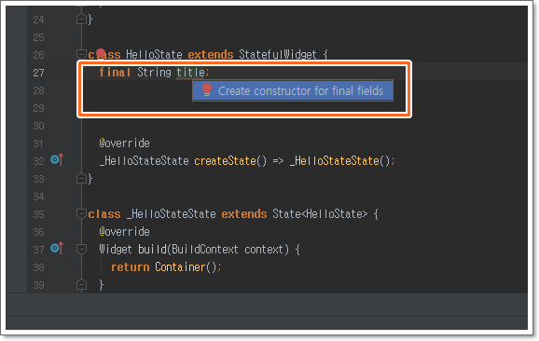Image resolution: width=539 pixels, height=341 pixels.
Task: Click the override gutter icon on line 32
Action: (57, 159)
